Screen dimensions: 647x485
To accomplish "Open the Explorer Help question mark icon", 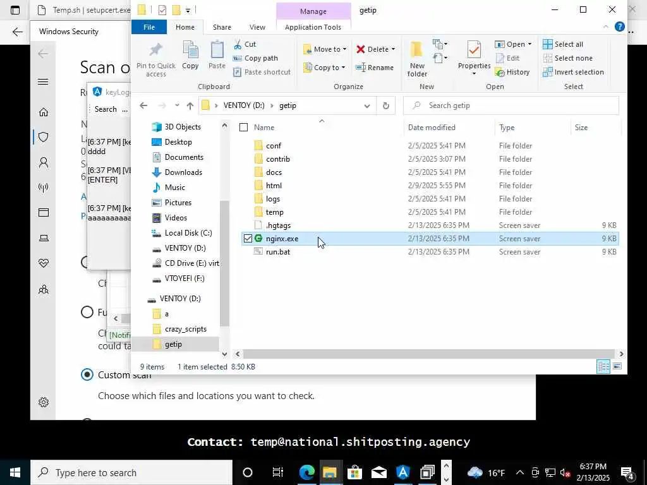I will (x=619, y=27).
